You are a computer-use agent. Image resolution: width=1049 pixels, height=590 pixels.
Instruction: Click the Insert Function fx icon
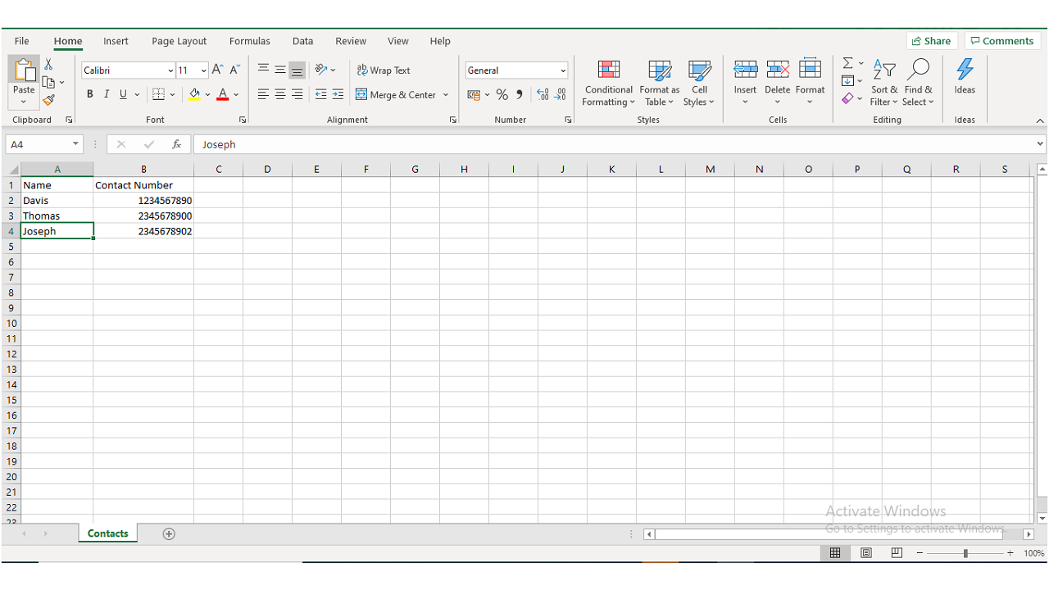tap(176, 144)
